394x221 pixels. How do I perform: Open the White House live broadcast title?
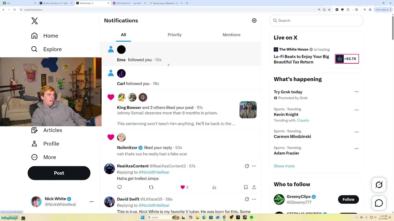pyautogui.click(x=301, y=59)
